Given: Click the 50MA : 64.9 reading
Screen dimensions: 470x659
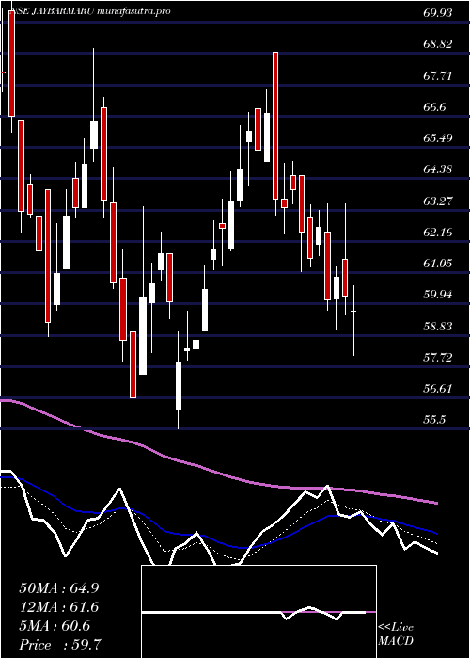Looking at the screenshot, I should point(59,588).
